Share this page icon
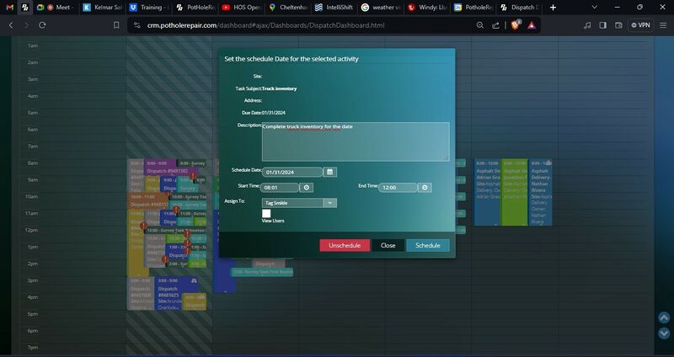Viewport: 674px width, 357px height. [495, 25]
